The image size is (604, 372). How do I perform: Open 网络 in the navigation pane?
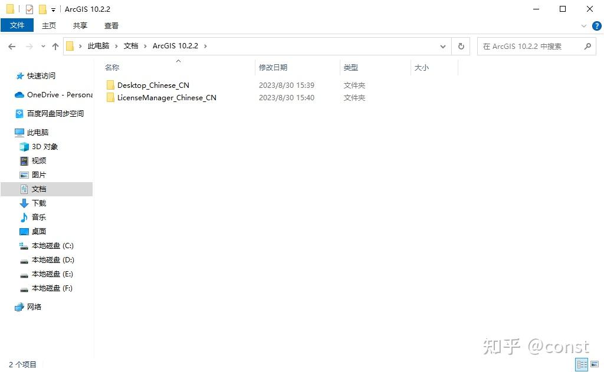coord(34,307)
